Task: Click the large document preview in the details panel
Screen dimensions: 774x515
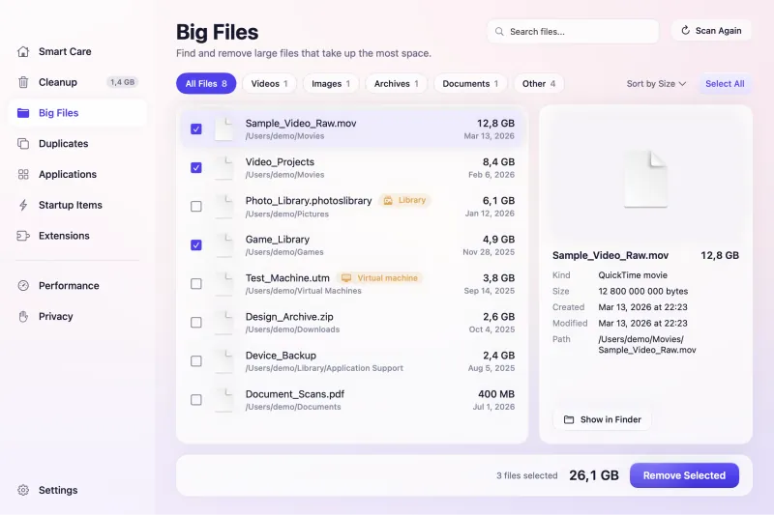Action: [x=645, y=179]
